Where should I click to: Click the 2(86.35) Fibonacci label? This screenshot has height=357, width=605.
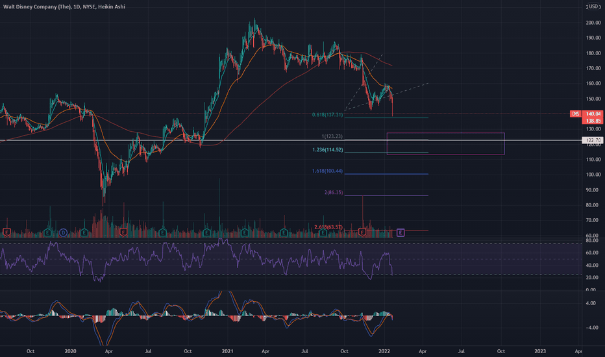click(x=334, y=192)
